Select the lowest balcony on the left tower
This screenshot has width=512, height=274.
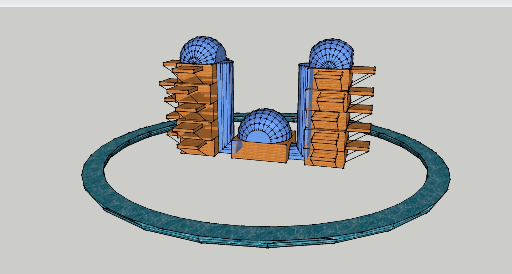[193, 144]
